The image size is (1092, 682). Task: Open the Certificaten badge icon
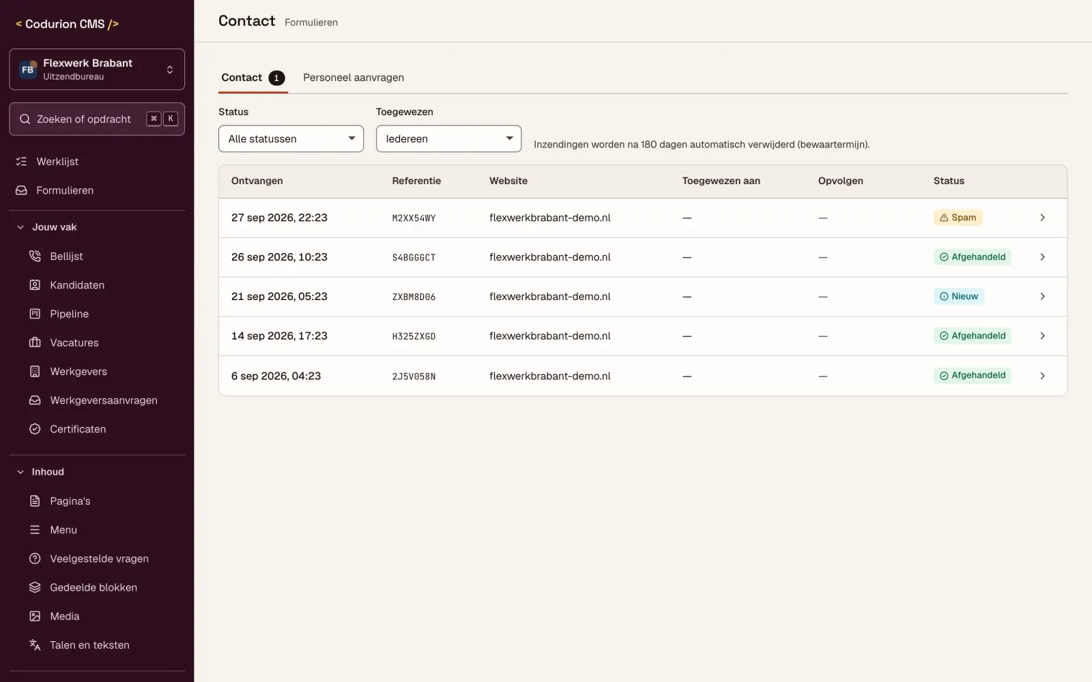tap(35, 429)
